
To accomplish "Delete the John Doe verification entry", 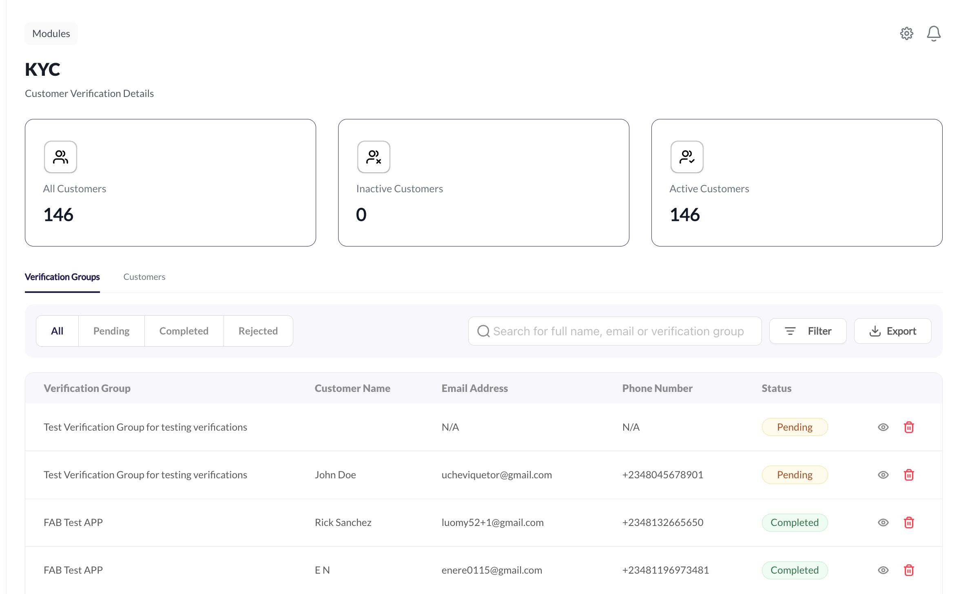I will (x=909, y=475).
